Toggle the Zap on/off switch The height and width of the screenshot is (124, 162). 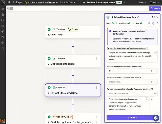pos(10,8)
